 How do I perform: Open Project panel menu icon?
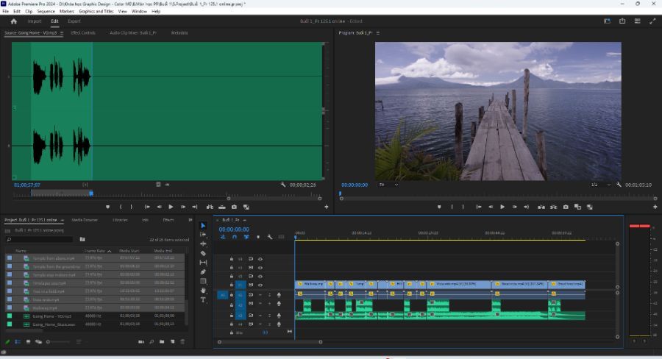[x=62, y=220]
